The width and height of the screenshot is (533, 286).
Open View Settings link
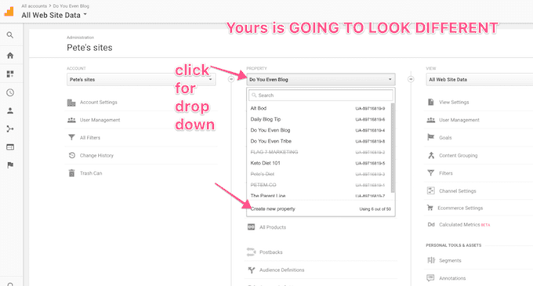454,102
